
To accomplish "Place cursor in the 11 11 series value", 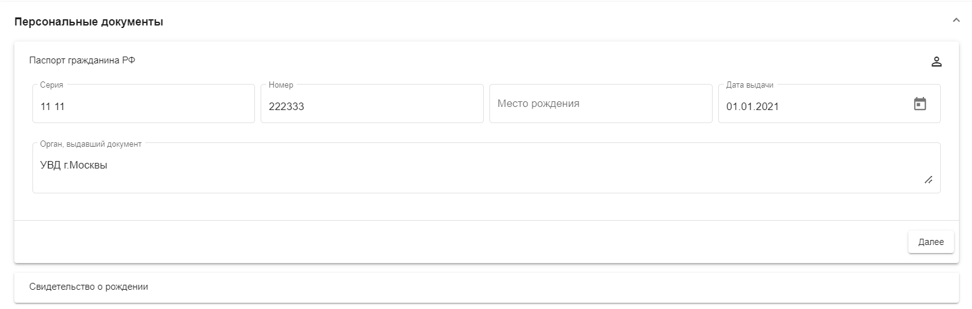I will pyautogui.click(x=53, y=106).
